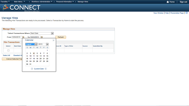Select August 19 in the calendar
The image size is (189, 106).
coord(37,59)
